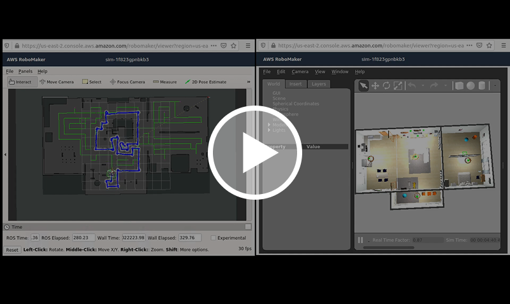Screen dimensions: 510x304
Task: Click tracking shield icon in right browser
Action: coord(263,46)
